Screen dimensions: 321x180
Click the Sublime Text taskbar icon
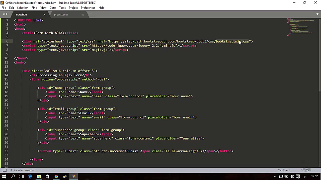73,176
